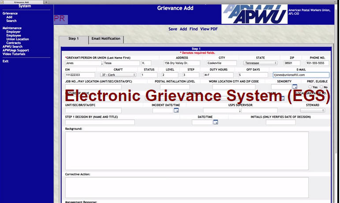Click Exit in the sidebar

click(5, 61)
